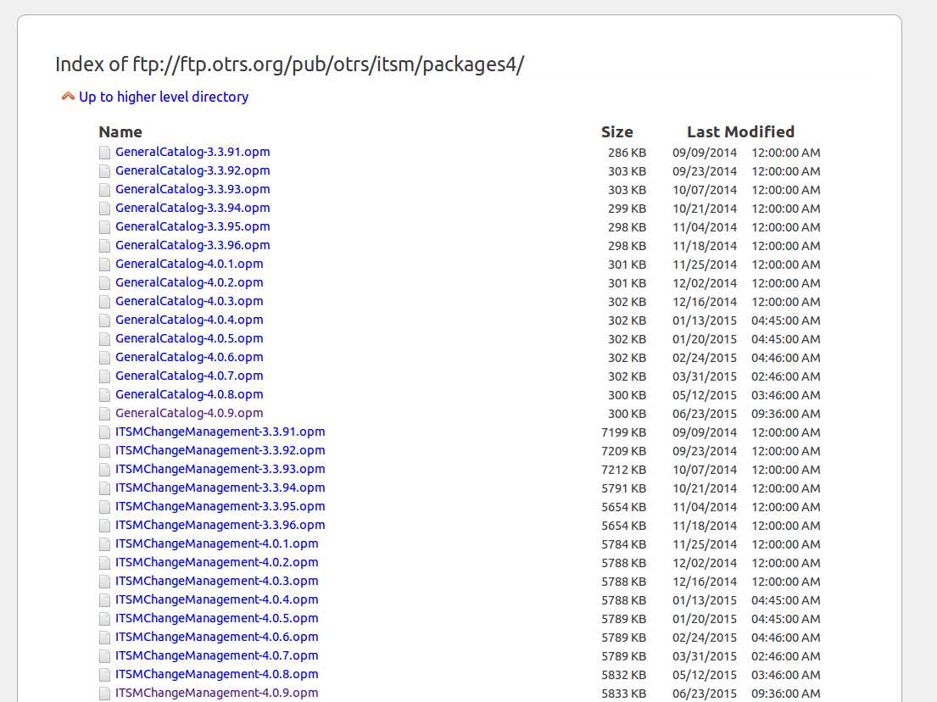
Task: Open ITSMChangeManagement-4.0.6.opm link
Action: pyautogui.click(x=217, y=637)
